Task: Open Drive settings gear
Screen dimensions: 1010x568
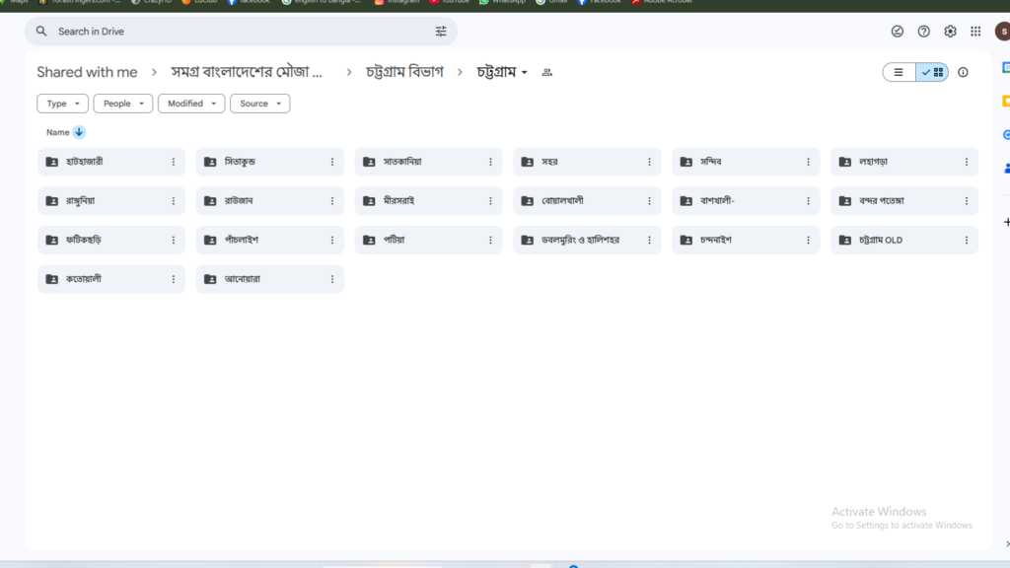Action: pos(950,32)
